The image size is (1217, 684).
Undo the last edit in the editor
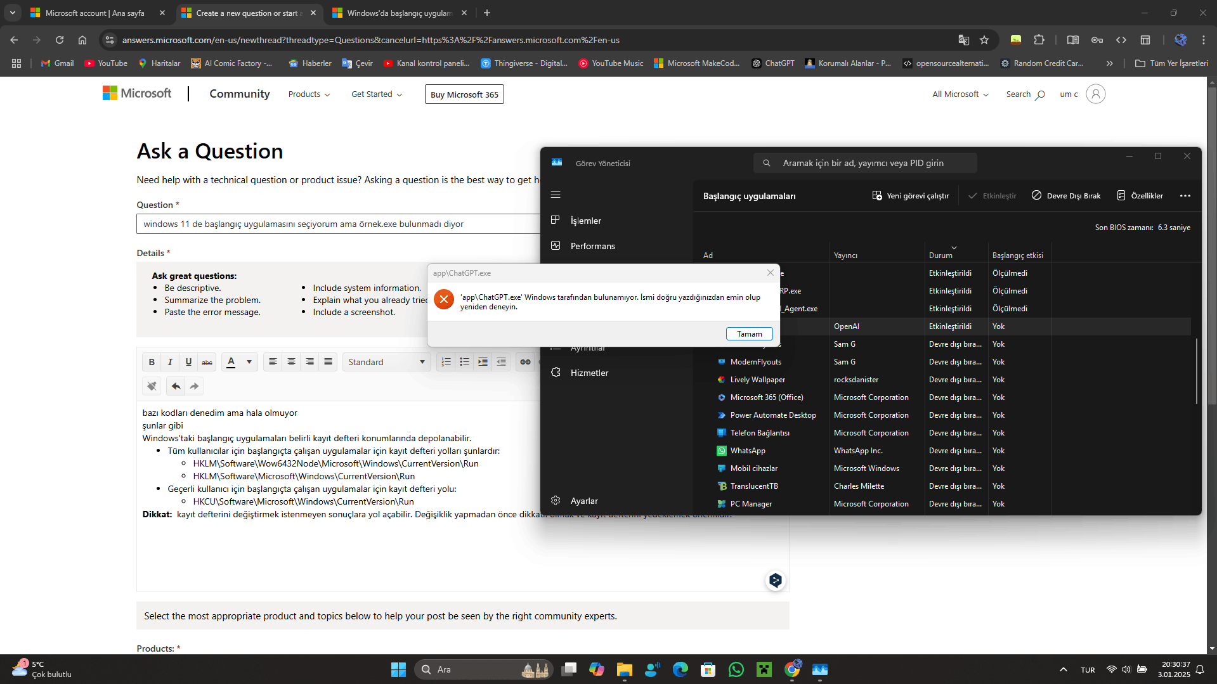click(x=176, y=386)
